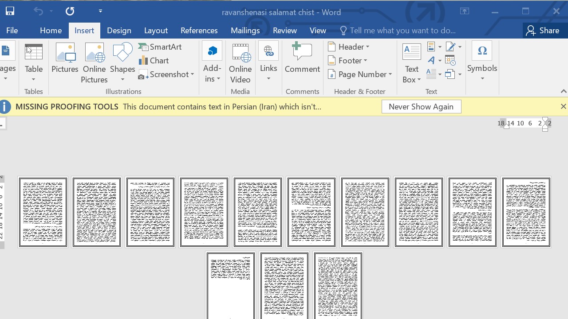This screenshot has width=568, height=319.
Task: Expand the Symbols dropdown arrow
Action: (482, 79)
